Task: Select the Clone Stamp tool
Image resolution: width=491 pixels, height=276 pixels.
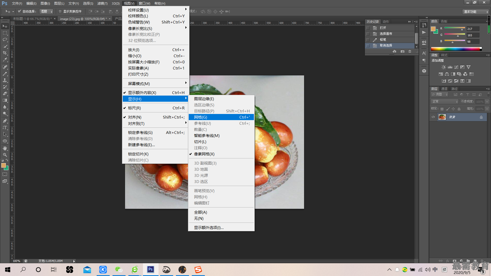Action: click(x=5, y=80)
